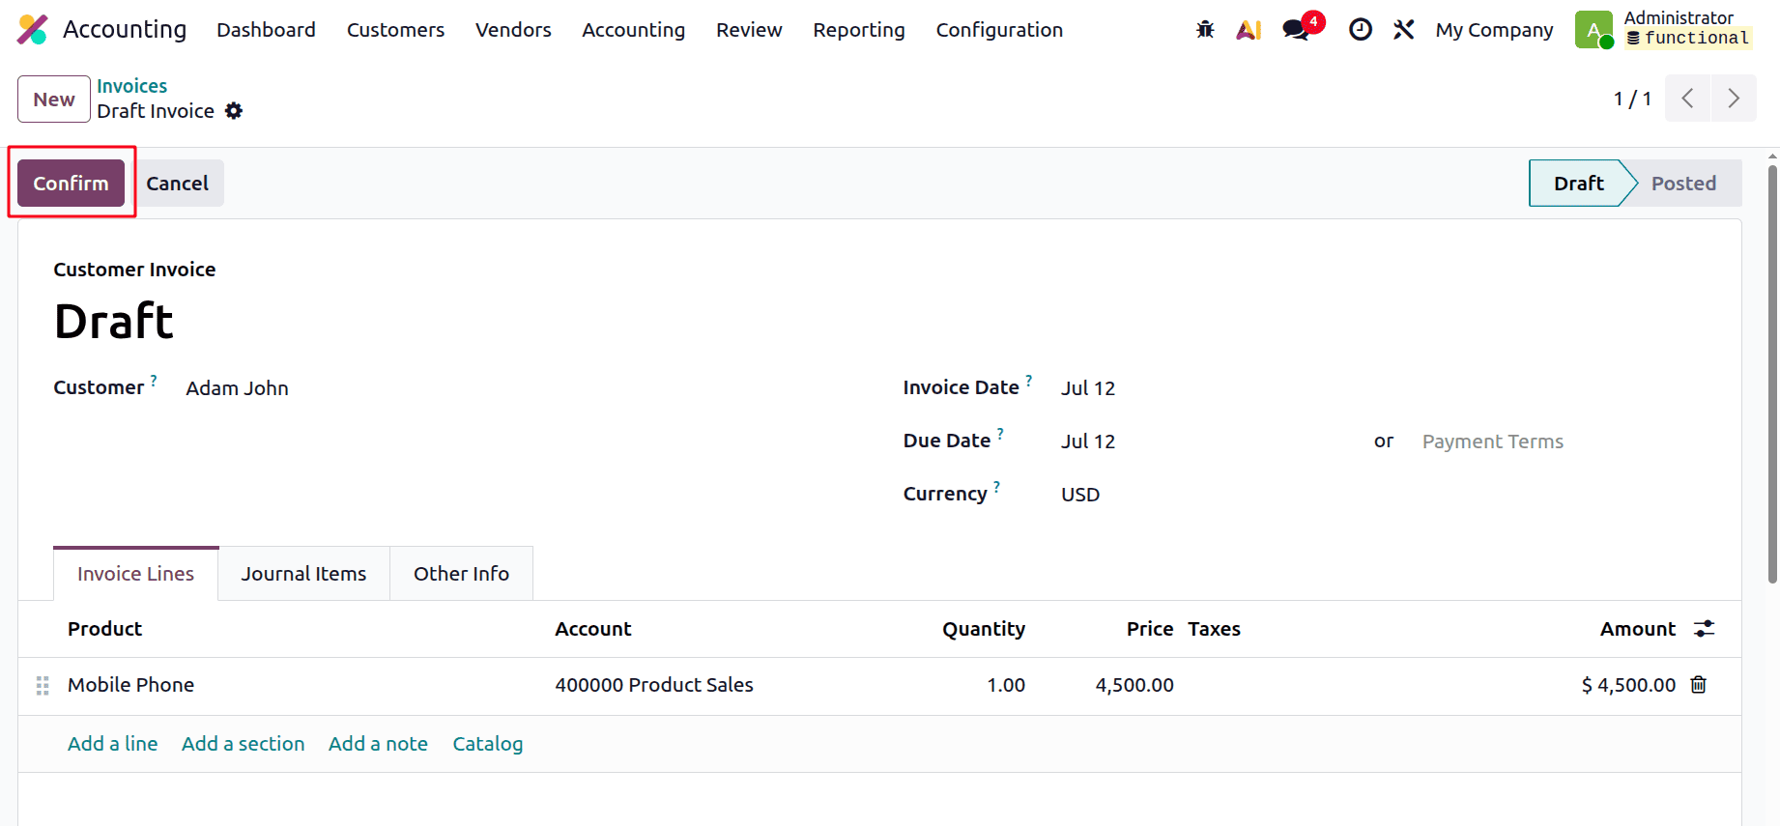Click the 400000 Product Sales account cell

tap(654, 685)
